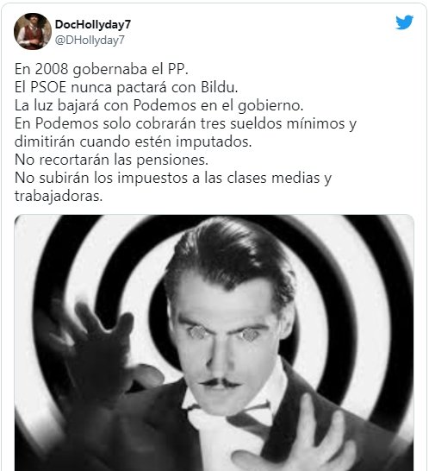Select the line 'En 2008 gobernaba el PP.'
Viewport: 429px width, 471px height.
[x=102, y=69]
